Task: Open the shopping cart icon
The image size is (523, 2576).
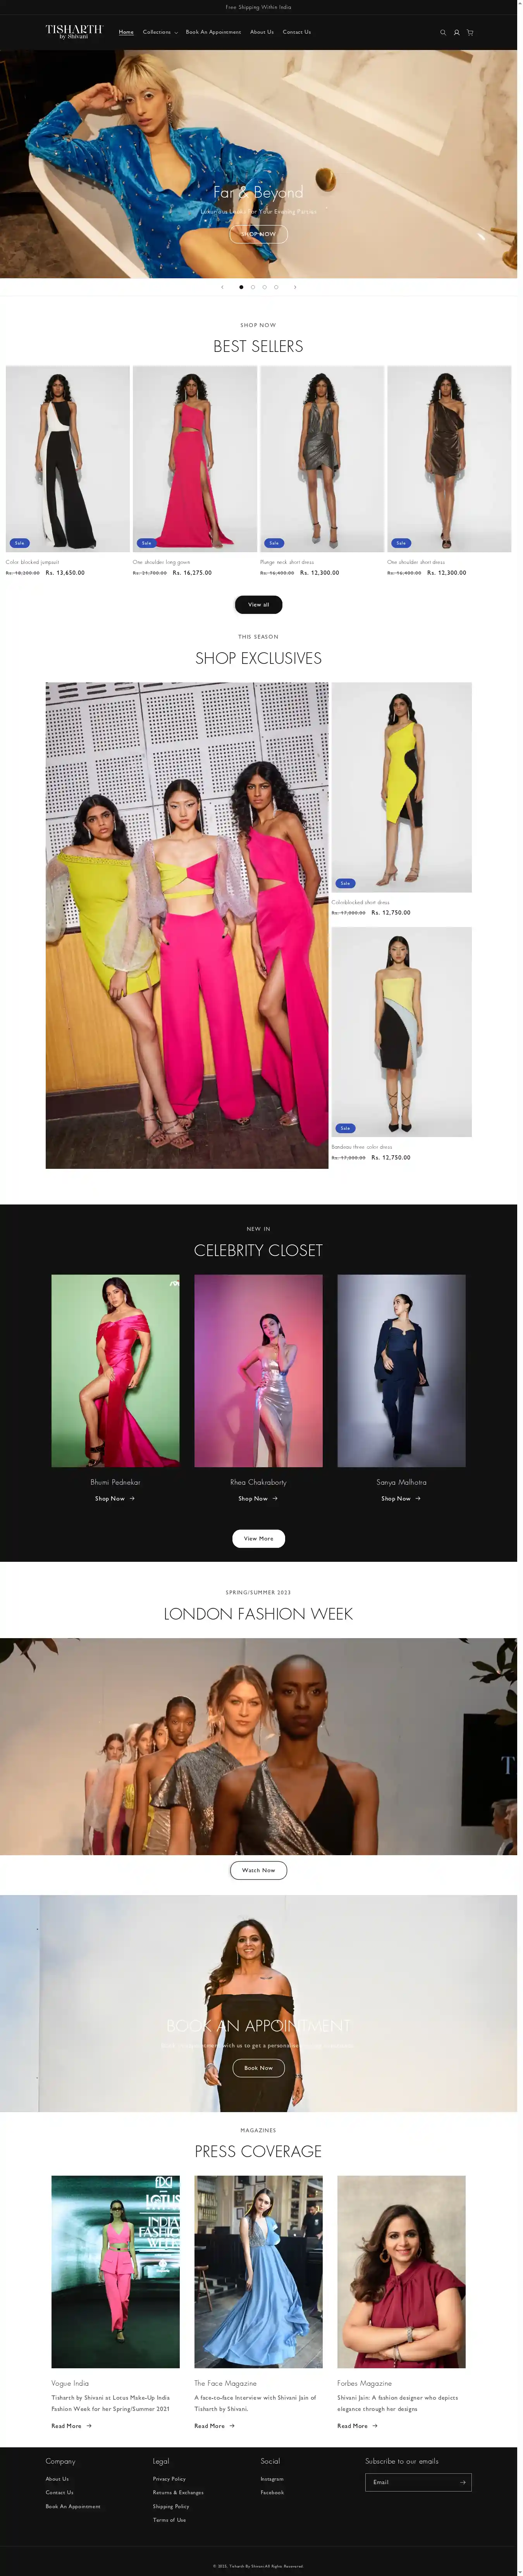Action: pyautogui.click(x=470, y=32)
